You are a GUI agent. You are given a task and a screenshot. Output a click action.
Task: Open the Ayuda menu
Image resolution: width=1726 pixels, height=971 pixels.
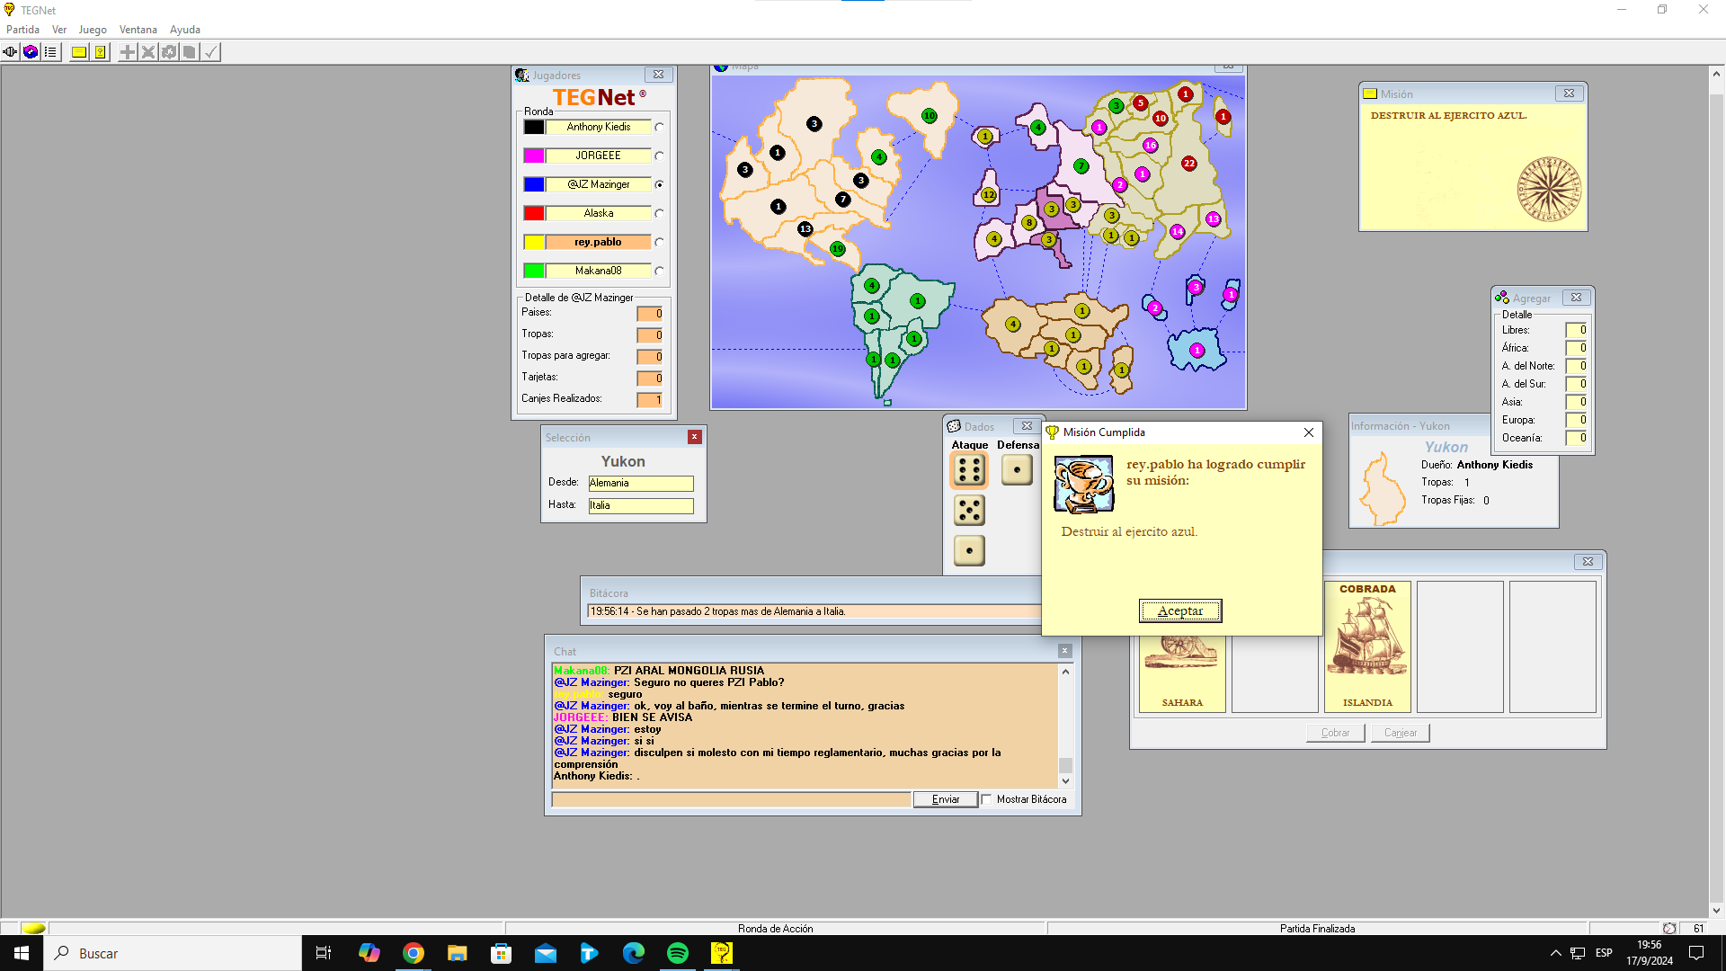click(x=185, y=30)
